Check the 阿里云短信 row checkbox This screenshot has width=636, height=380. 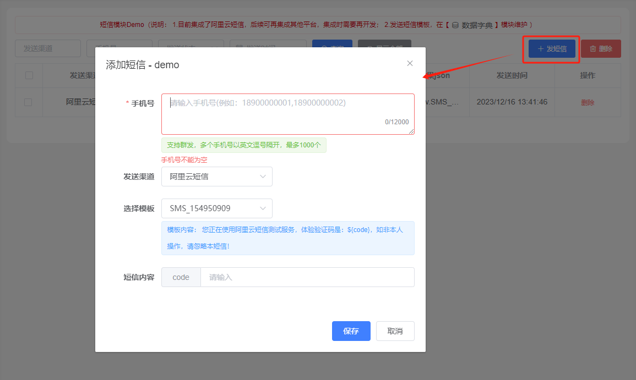(29, 102)
